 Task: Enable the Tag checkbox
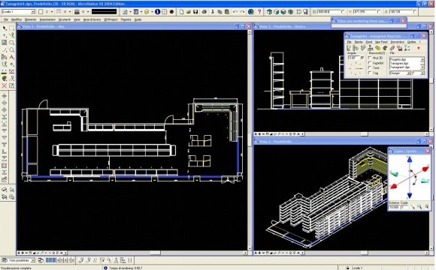[x=370, y=73]
